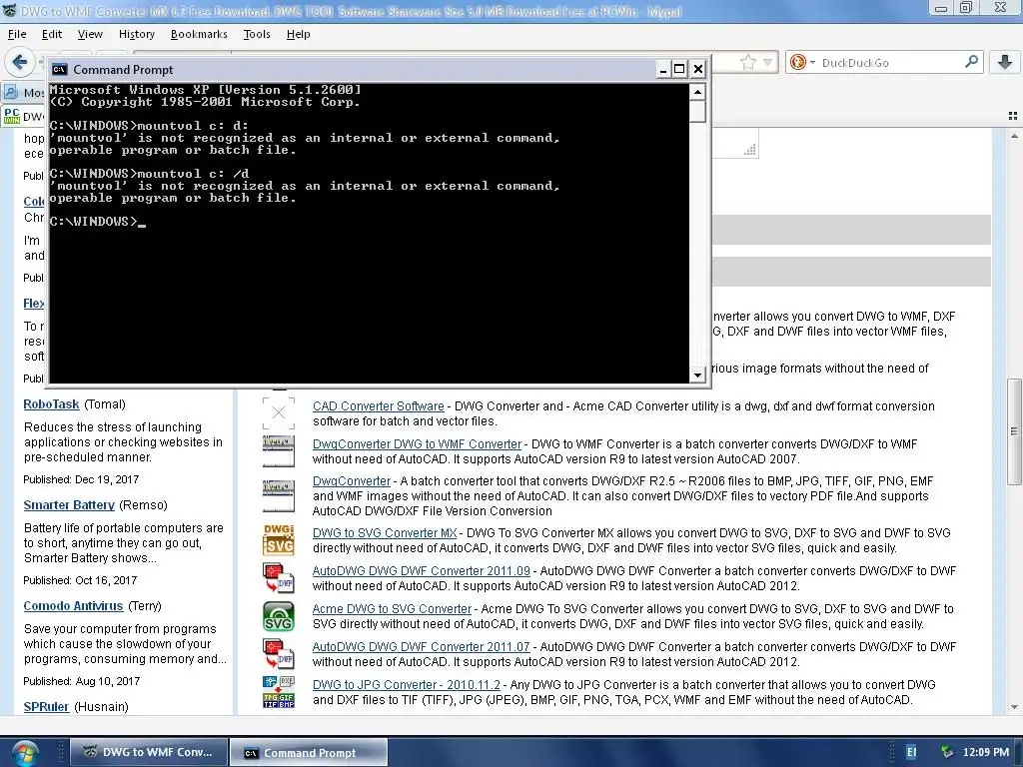Click the green SVG icon for Acme converter
Viewport: 1023px width, 767px height.
tap(279, 615)
